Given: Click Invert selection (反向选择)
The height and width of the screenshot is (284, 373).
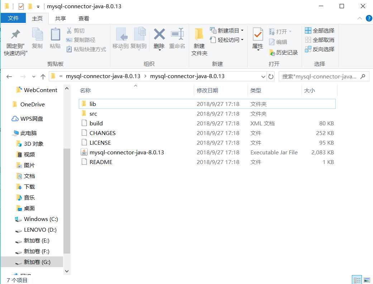Looking at the screenshot, I should click(320, 49).
